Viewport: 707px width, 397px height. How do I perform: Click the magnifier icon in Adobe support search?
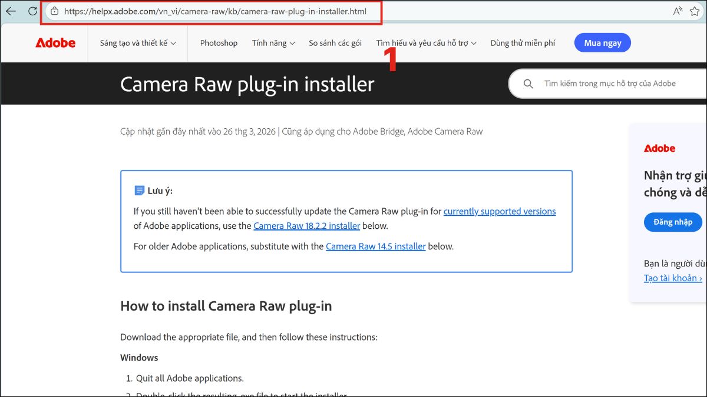[528, 83]
